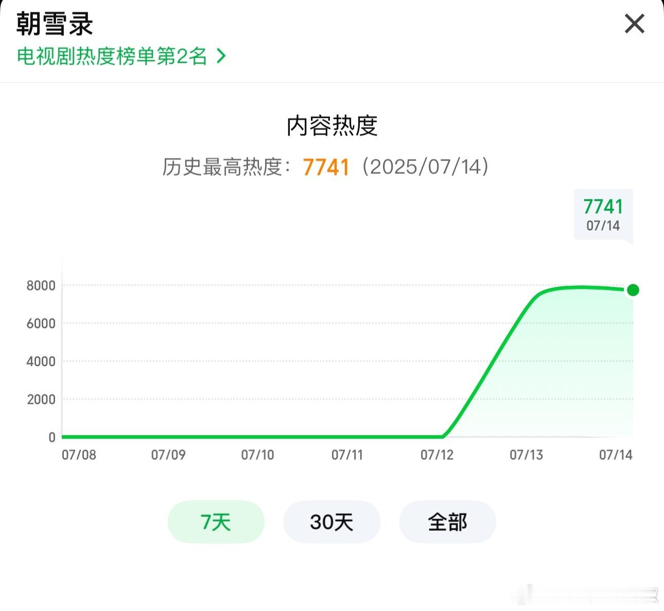Click the (2025/07/14) date text
This screenshot has height=611, width=664.
(425, 167)
